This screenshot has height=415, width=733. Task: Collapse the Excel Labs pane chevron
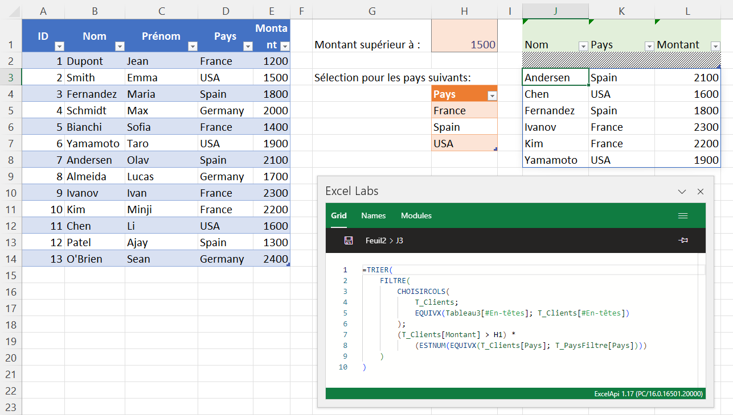[682, 192]
